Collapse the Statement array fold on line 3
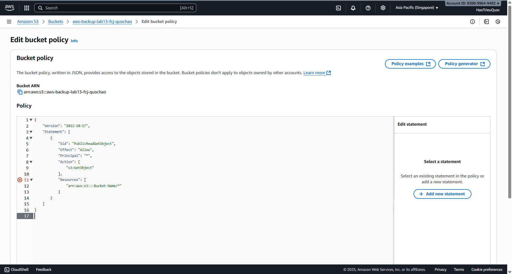This screenshot has height=274, width=512. point(31,132)
